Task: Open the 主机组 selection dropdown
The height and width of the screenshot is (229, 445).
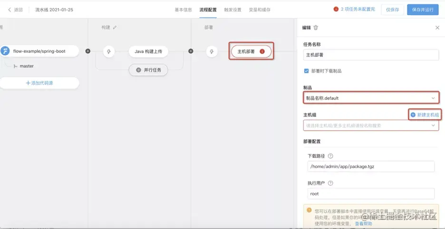Action: coord(371,125)
